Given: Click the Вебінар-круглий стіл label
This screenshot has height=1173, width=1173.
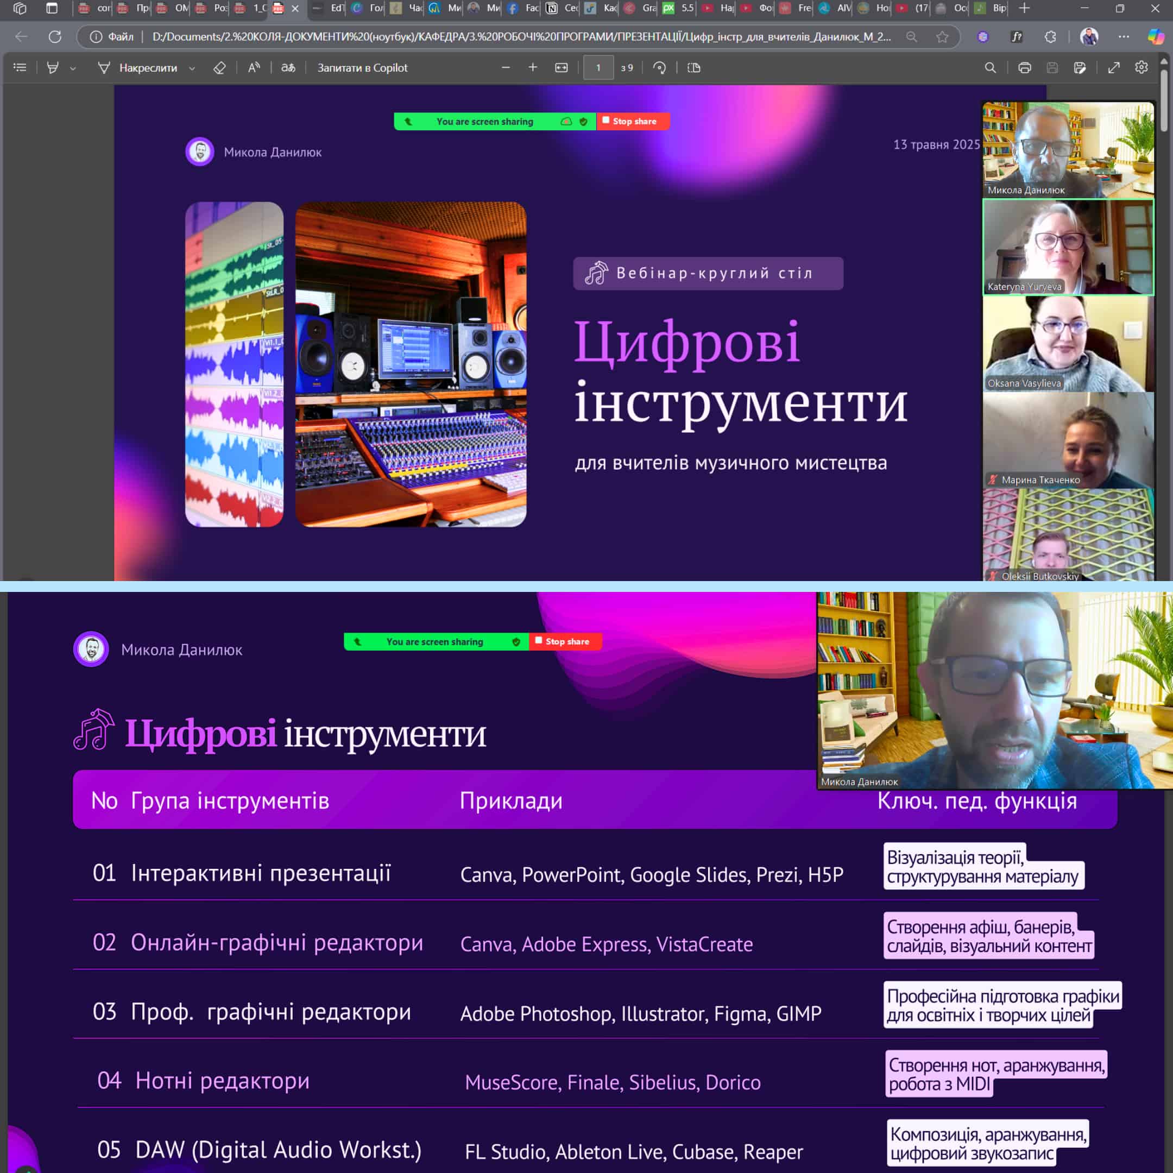Looking at the screenshot, I should pyautogui.click(x=708, y=273).
